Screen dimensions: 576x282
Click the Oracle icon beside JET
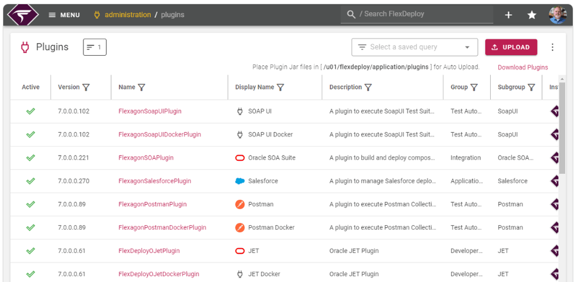pyautogui.click(x=240, y=251)
